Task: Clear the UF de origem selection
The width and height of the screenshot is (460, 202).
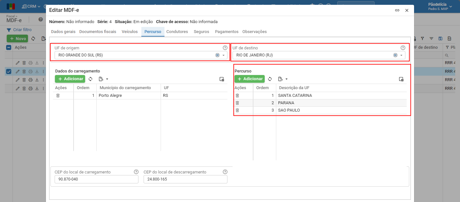Action: [217, 55]
